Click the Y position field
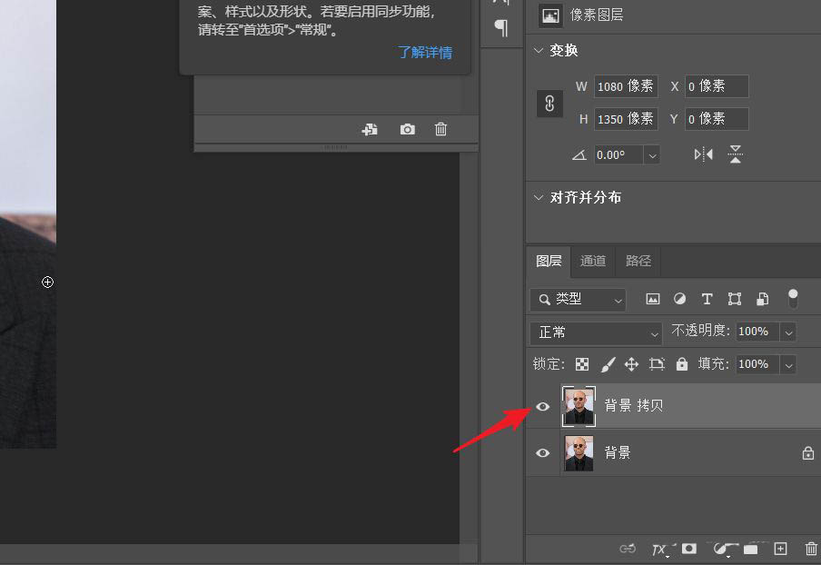 click(717, 119)
